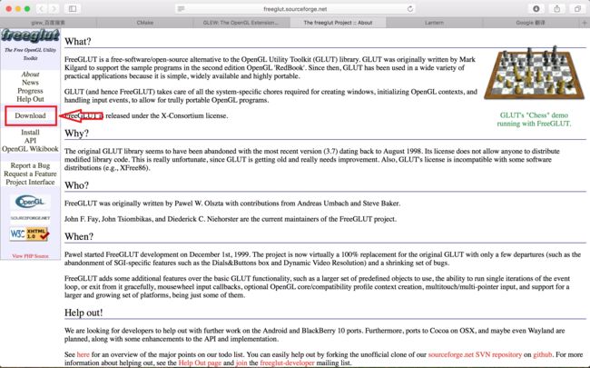Show all tabs overview icon
590x368 pixels.
click(577, 9)
